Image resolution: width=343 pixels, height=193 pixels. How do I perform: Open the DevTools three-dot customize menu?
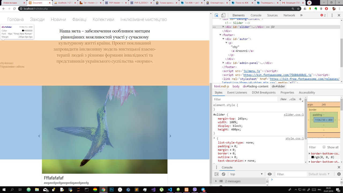pyautogui.click(x=332, y=15)
